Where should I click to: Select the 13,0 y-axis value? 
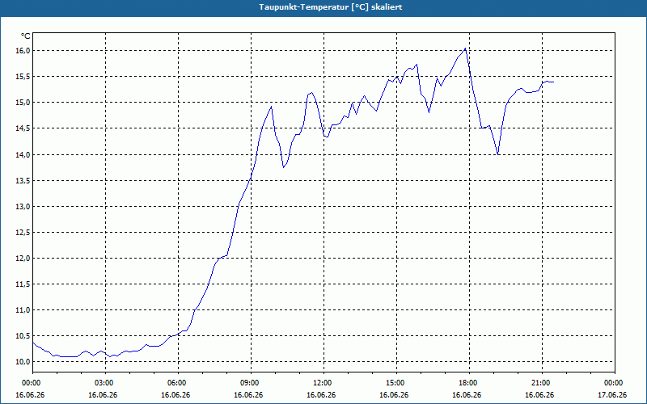coord(23,207)
